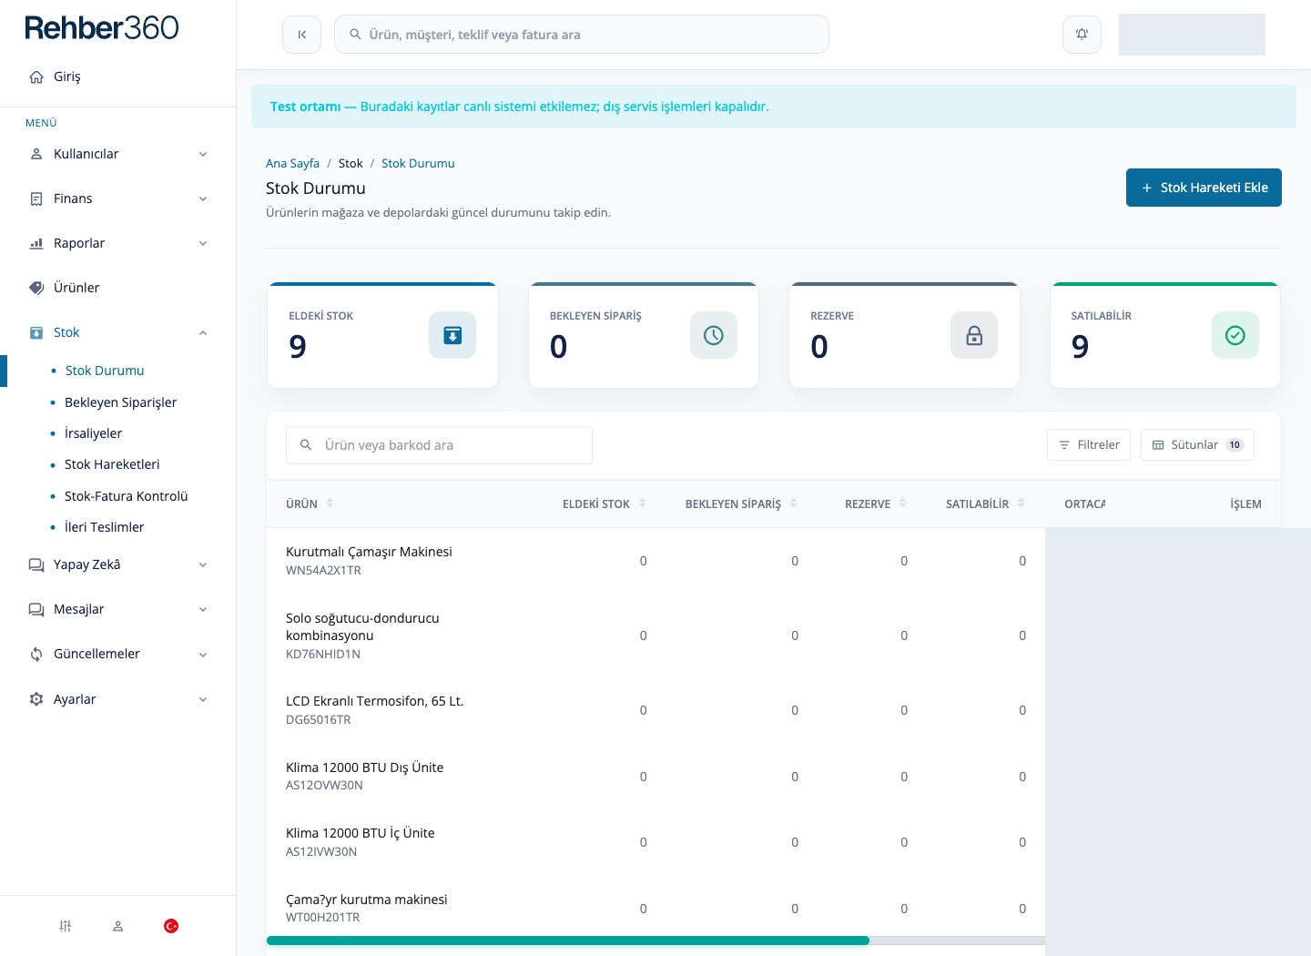Collapse the Stok menu

(x=118, y=332)
